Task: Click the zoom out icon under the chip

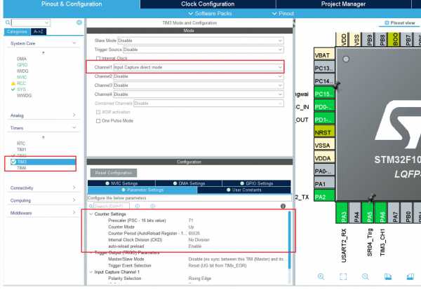Action: (x=365, y=276)
